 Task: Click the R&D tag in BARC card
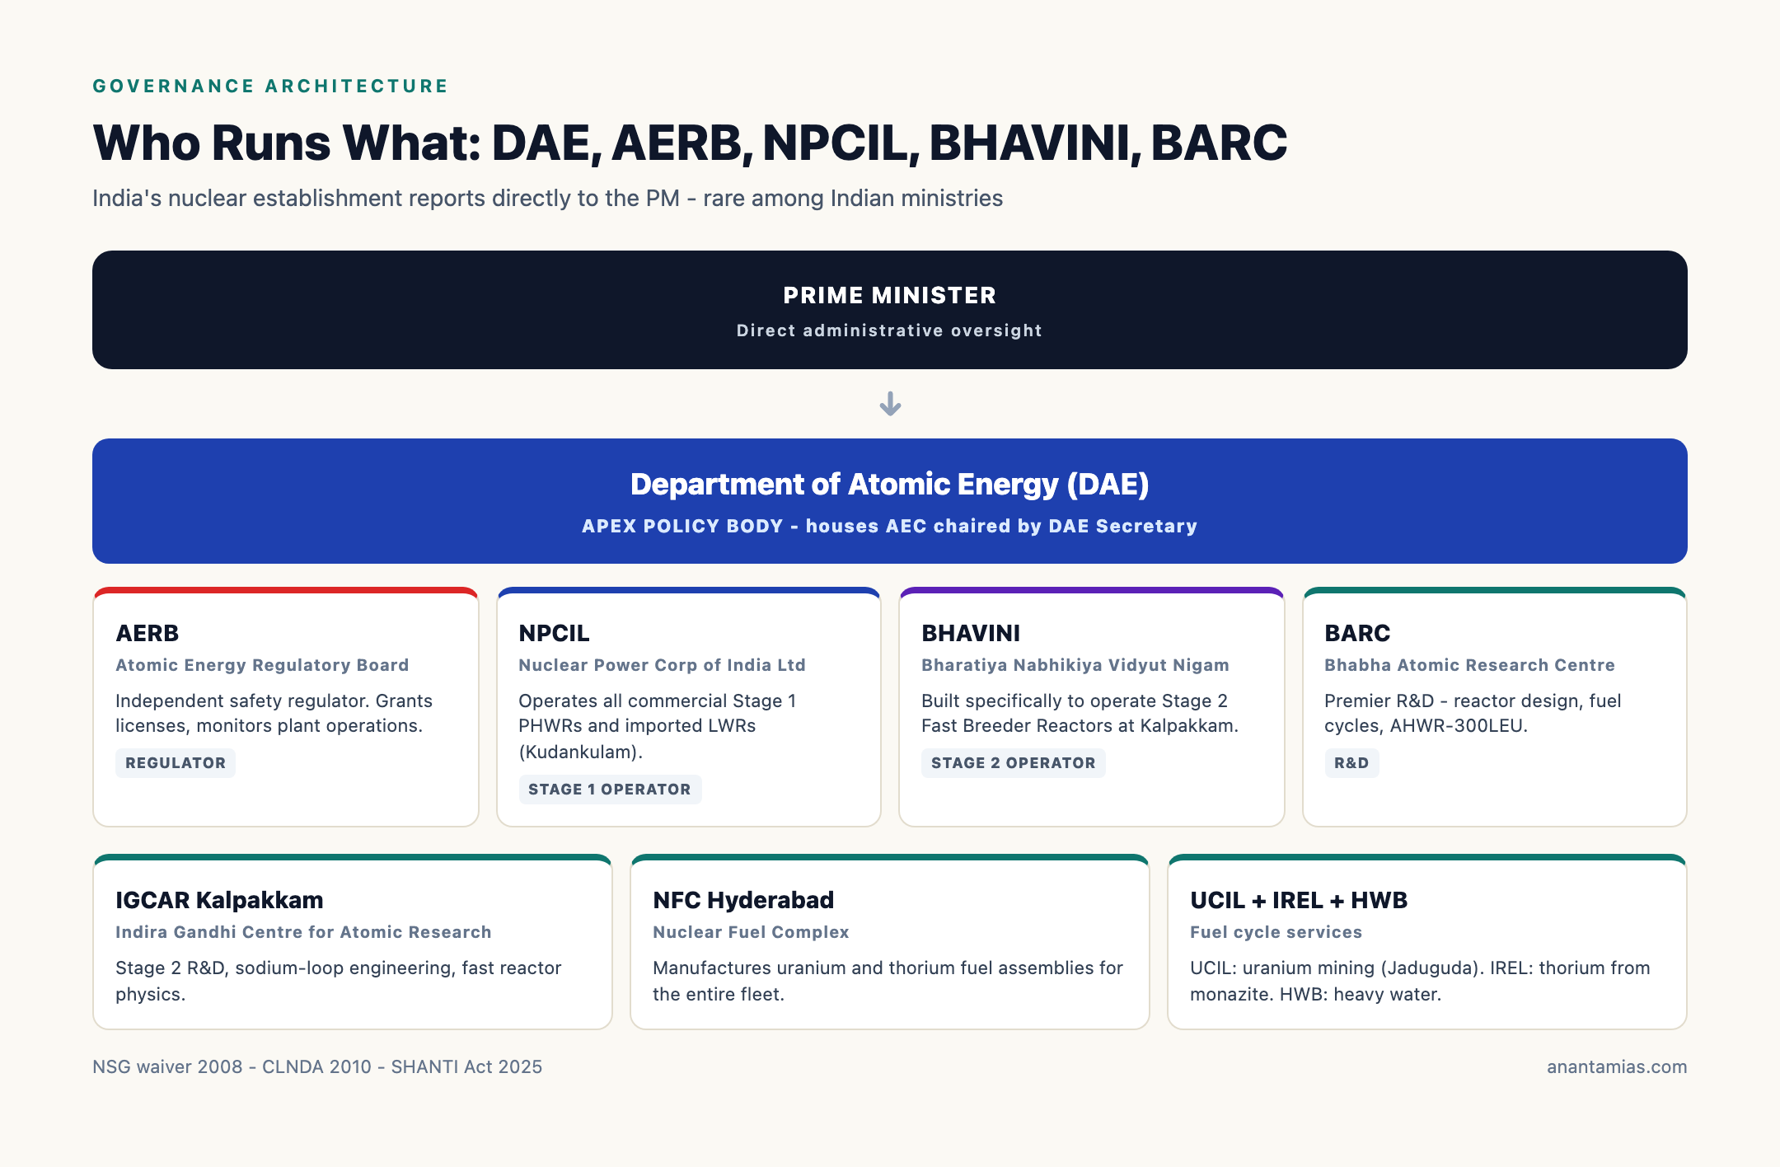1351,763
